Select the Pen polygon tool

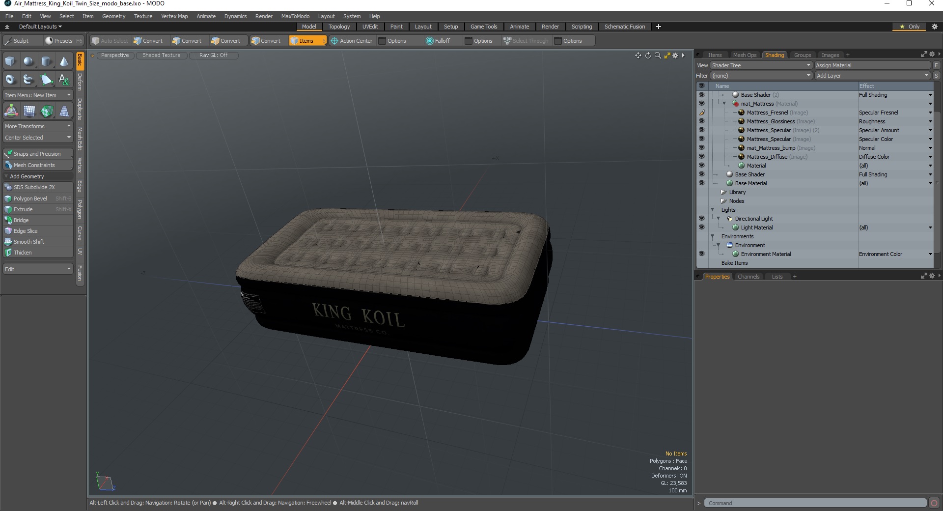coord(46,79)
